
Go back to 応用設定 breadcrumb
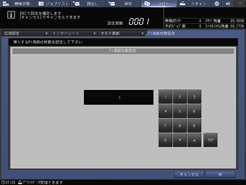click(25, 33)
